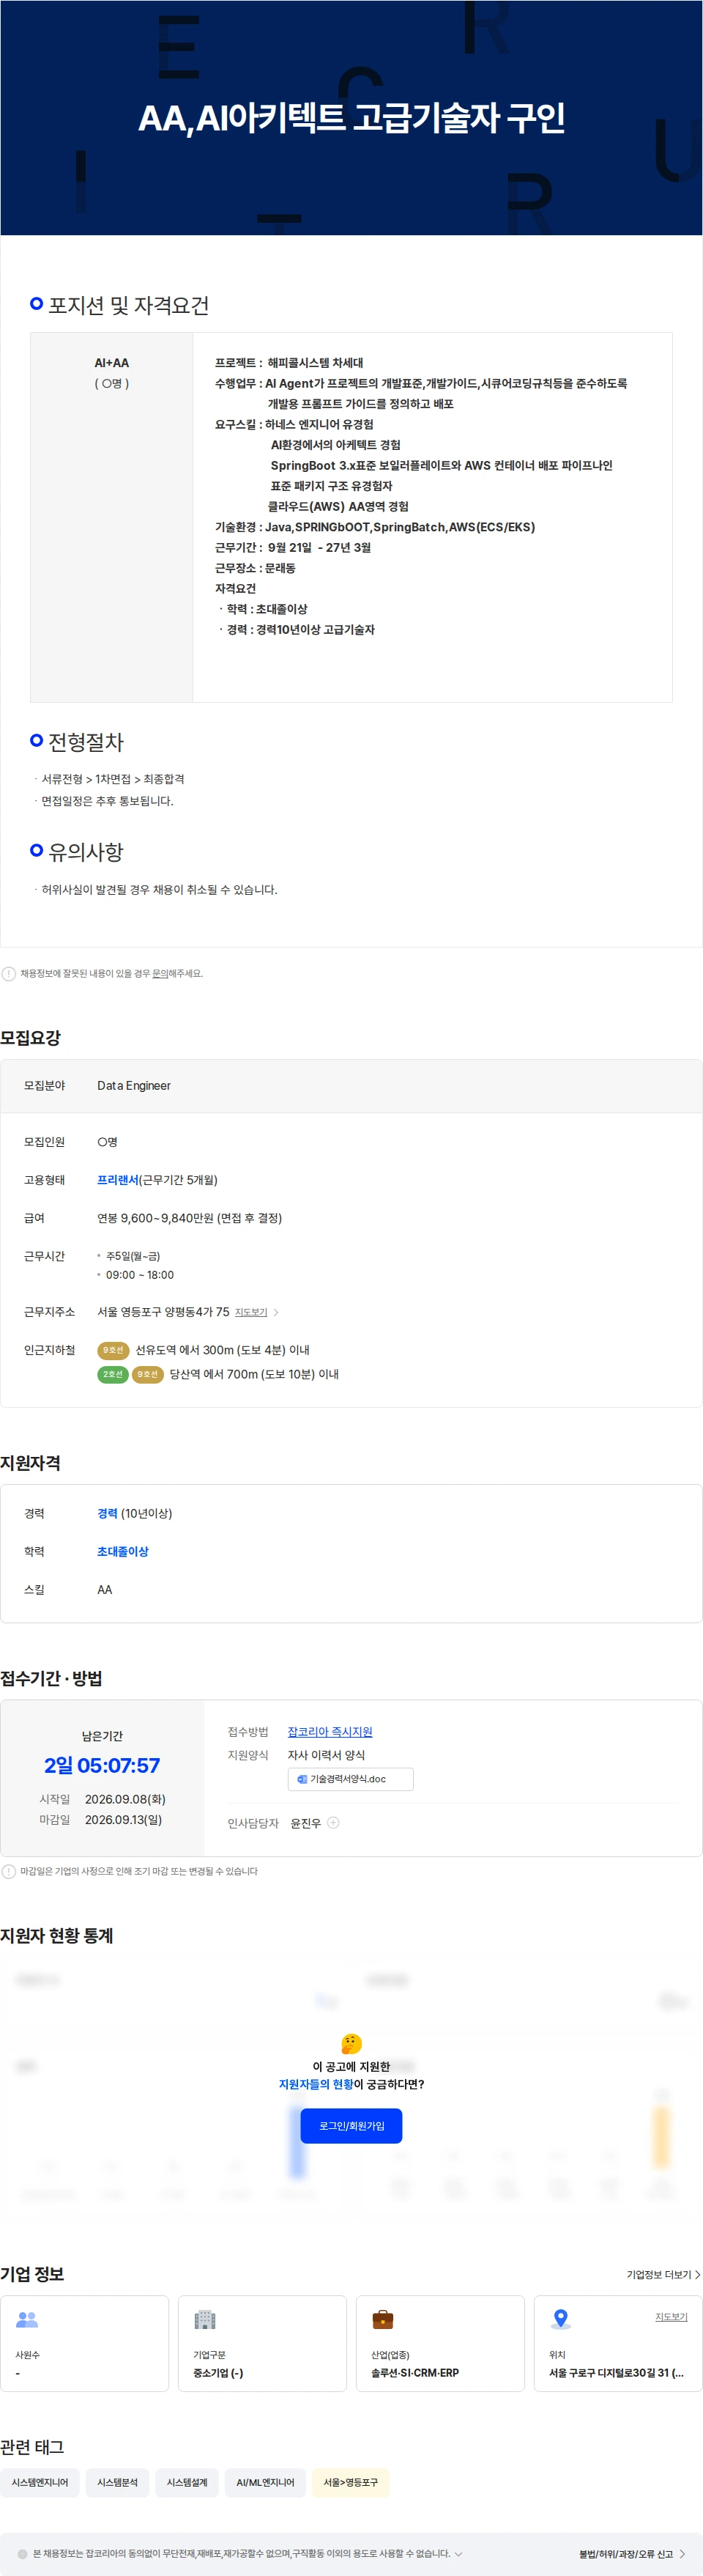703x2576 pixels.
Task: Click the 9호선 badge beside 선유도역
Action: pos(113,1350)
